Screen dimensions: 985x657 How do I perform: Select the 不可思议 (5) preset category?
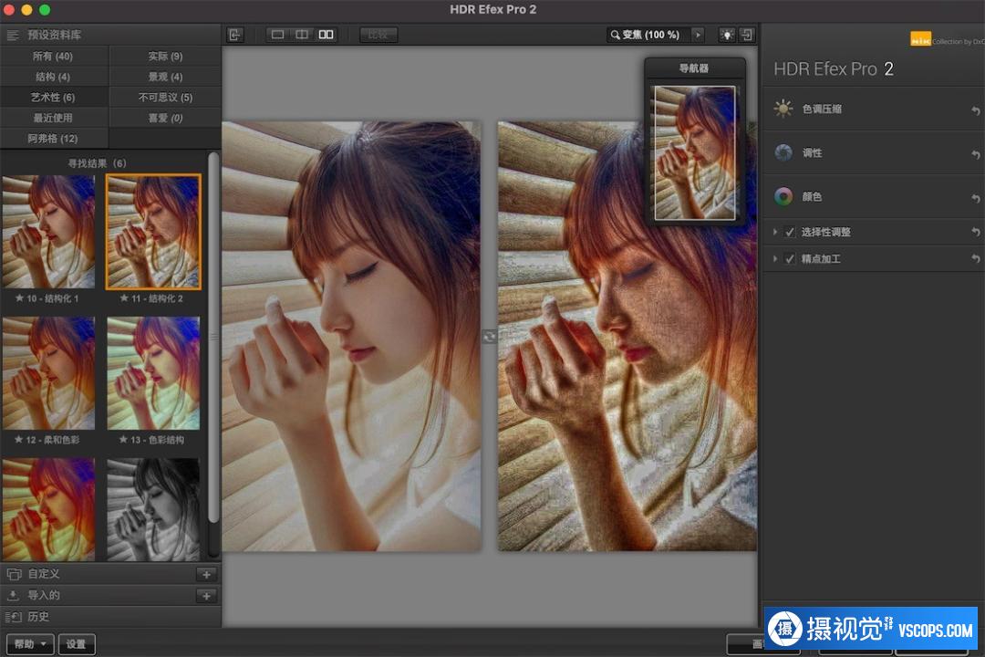pyautogui.click(x=165, y=97)
